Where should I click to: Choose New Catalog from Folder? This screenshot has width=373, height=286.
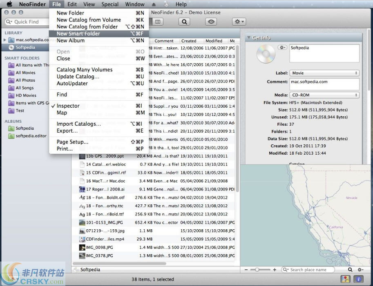(x=99, y=27)
